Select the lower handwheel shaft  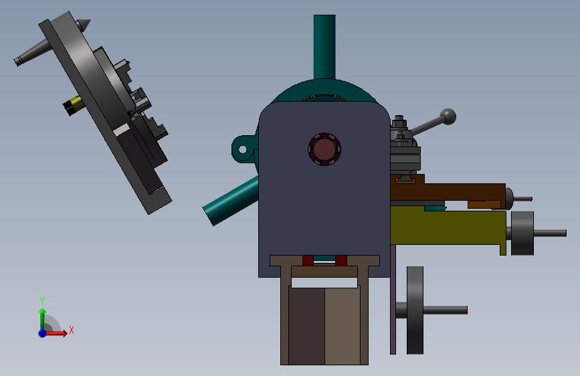pos(446,310)
